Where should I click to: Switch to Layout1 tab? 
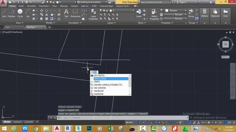coord(17,122)
